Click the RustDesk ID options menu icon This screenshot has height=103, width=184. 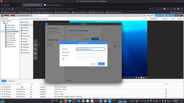click(62, 37)
